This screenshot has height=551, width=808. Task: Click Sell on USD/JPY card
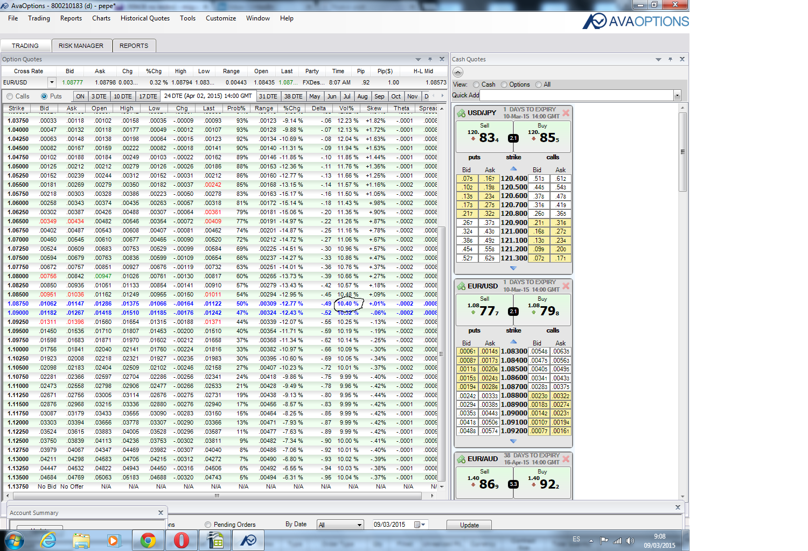coord(484,136)
